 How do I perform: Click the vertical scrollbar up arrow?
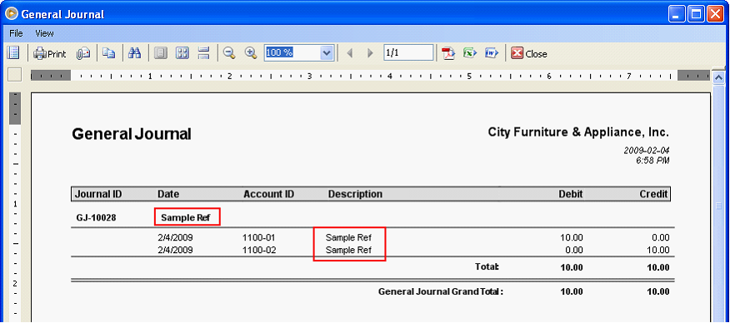[719, 77]
